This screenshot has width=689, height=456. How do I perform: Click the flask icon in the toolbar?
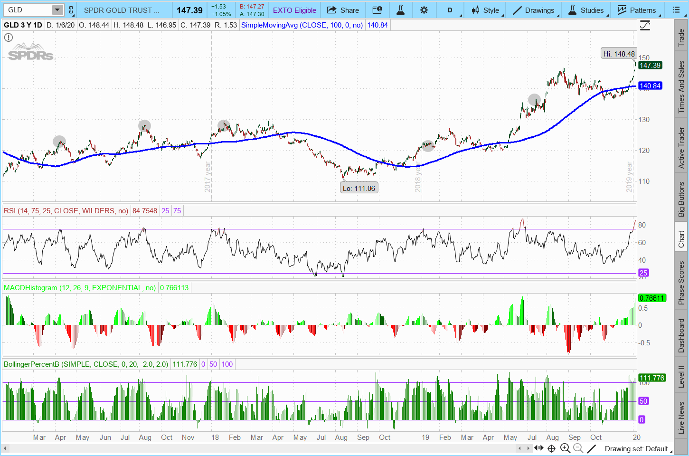[x=400, y=10]
